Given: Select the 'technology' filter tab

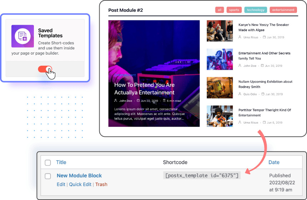Looking at the screenshot, I should [256, 10].
